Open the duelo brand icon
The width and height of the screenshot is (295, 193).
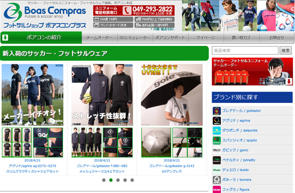pos(217,170)
